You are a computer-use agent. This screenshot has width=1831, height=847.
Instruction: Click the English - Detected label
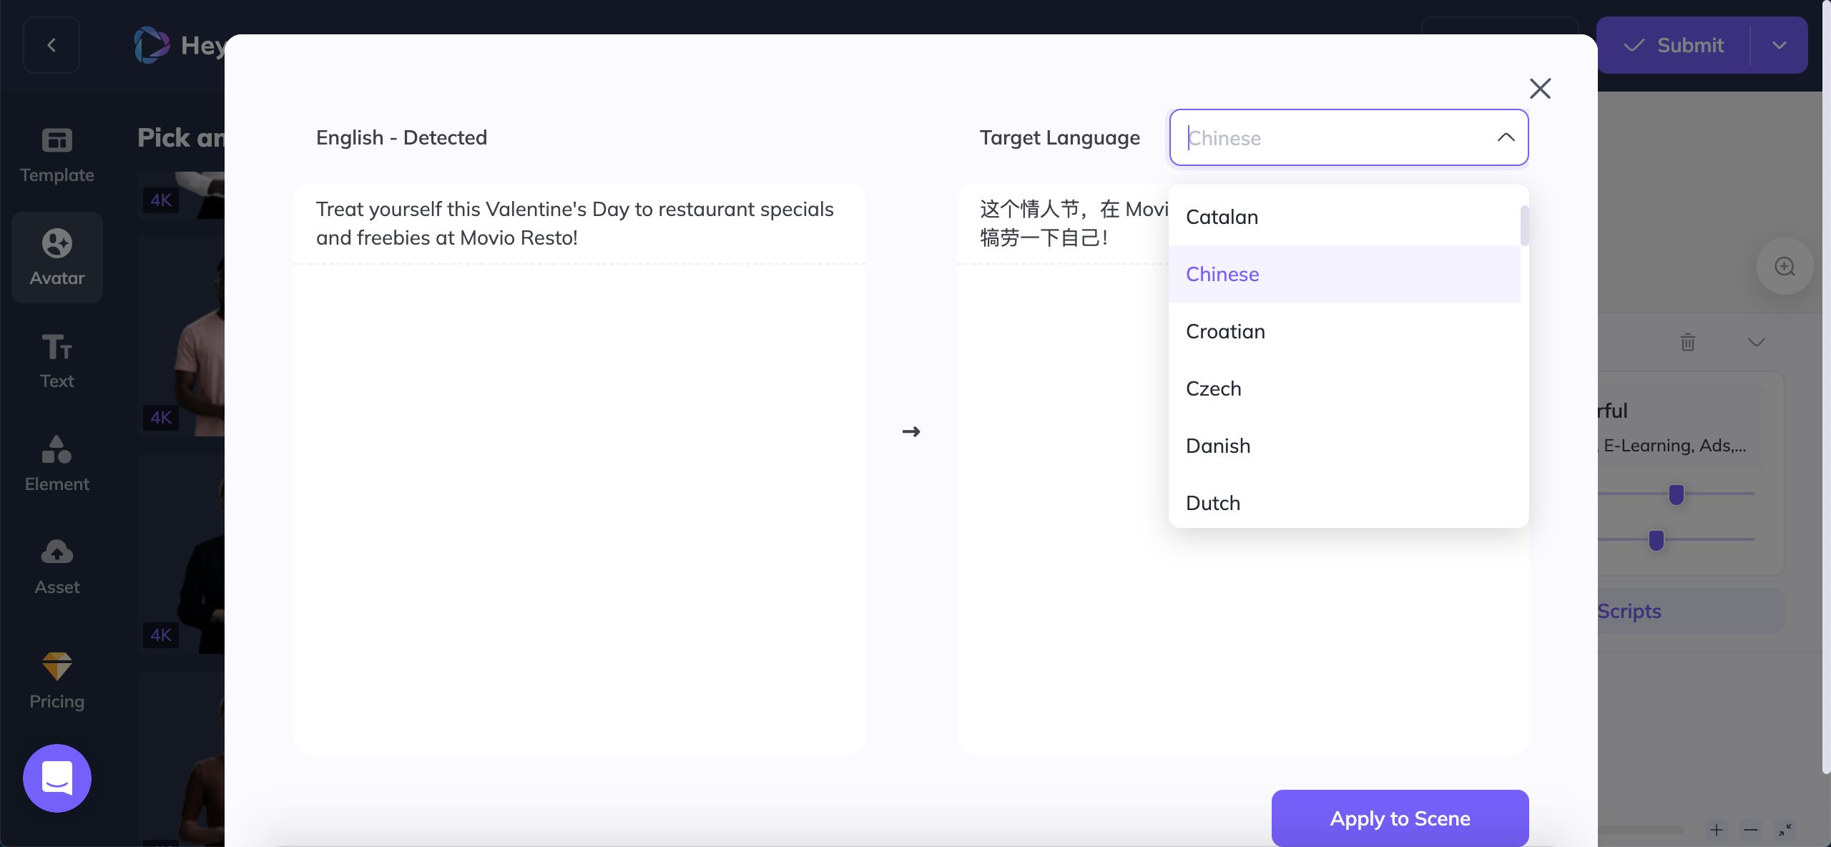tap(401, 137)
